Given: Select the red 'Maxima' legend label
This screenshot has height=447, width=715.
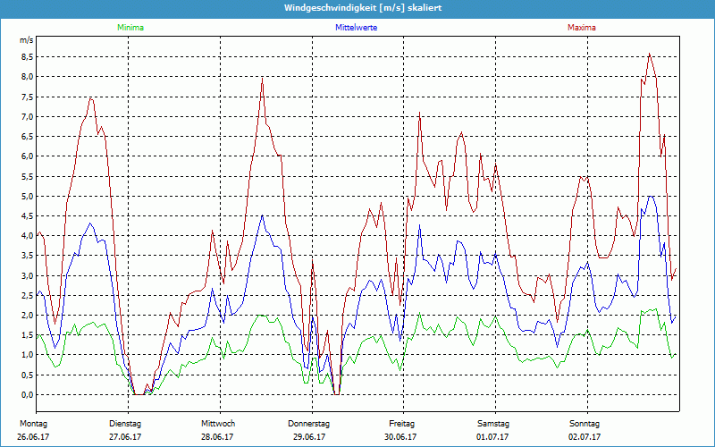Looking at the screenshot, I should coord(582,28).
